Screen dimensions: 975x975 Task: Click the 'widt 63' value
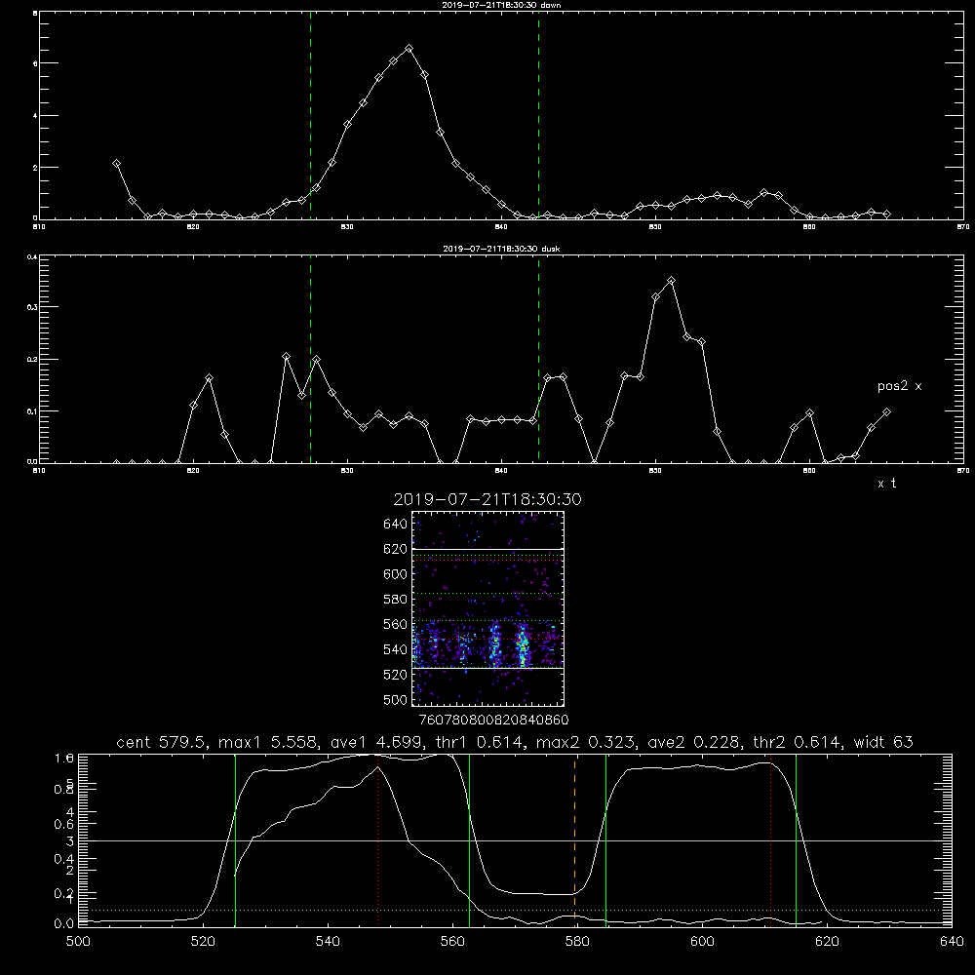(x=883, y=742)
